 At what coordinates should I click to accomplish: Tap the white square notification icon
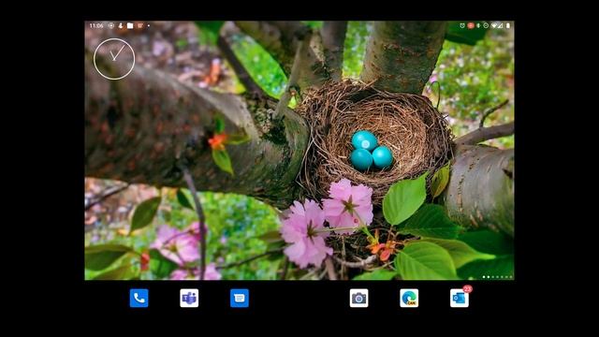(130, 25)
